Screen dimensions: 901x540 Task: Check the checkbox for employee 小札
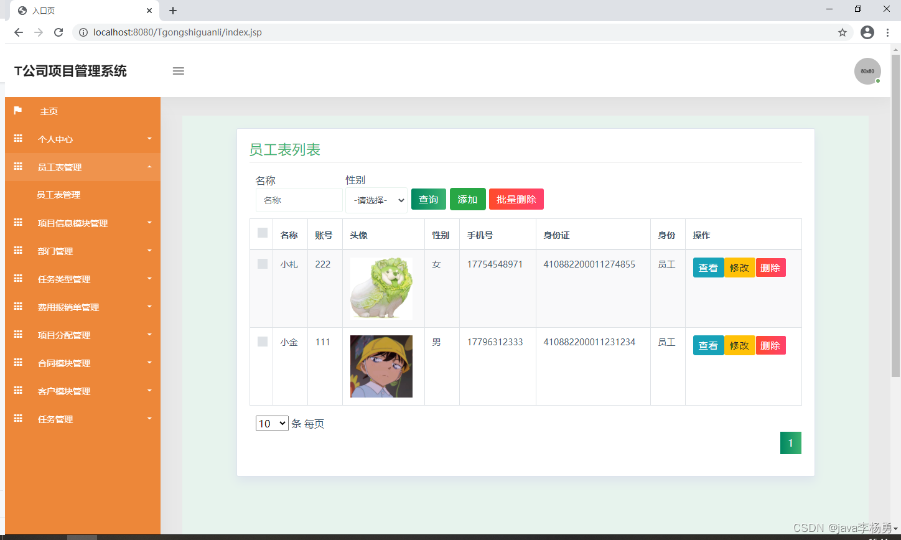(x=261, y=264)
